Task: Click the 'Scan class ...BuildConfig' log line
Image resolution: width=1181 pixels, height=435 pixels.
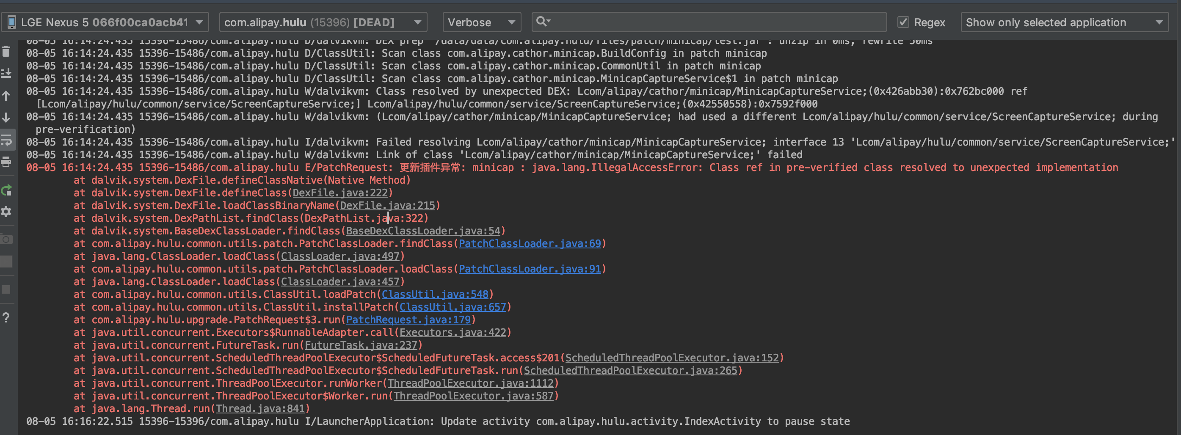Action: (x=397, y=53)
